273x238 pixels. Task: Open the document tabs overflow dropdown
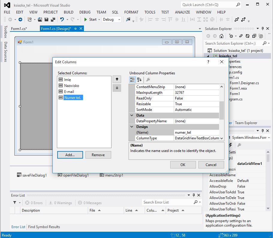[200, 29]
